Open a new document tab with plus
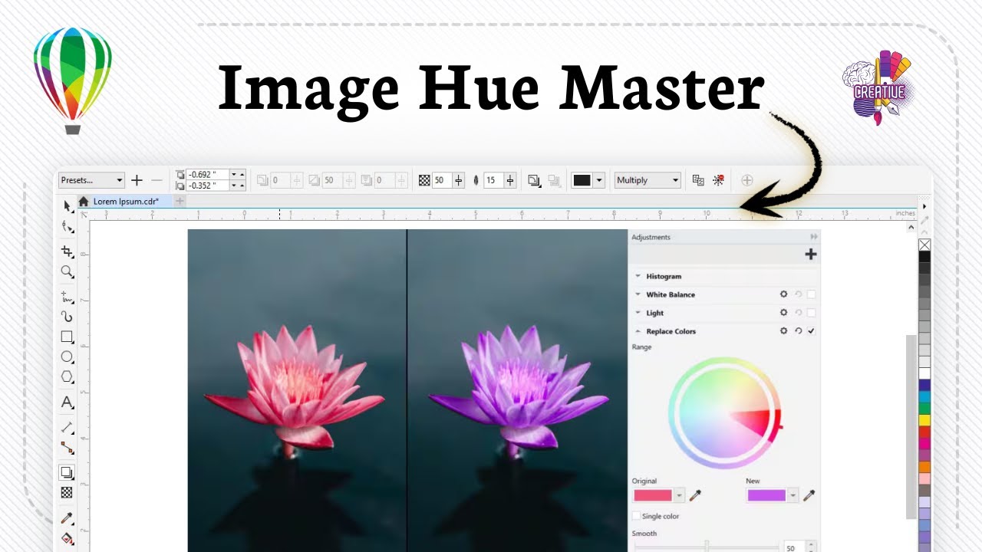This screenshot has width=982, height=552. [180, 201]
